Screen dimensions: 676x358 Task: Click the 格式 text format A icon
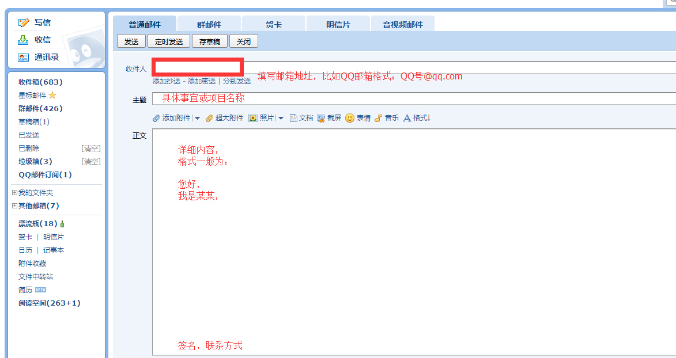(x=406, y=118)
